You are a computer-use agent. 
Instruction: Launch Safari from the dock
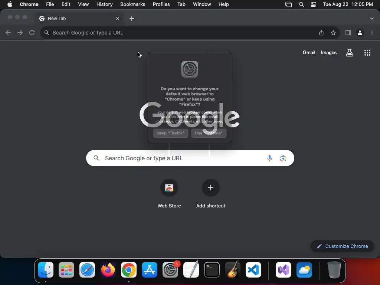tap(87, 270)
